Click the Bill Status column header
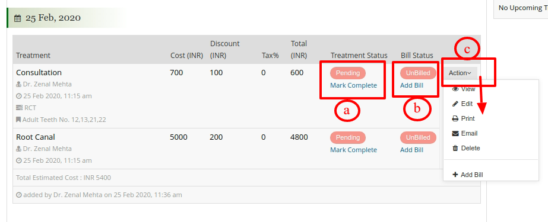 pyautogui.click(x=417, y=56)
